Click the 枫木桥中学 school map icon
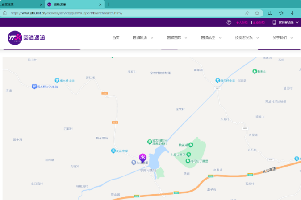Image resolution: width=301 pixels, height=200 pixels. click(x=57, y=80)
